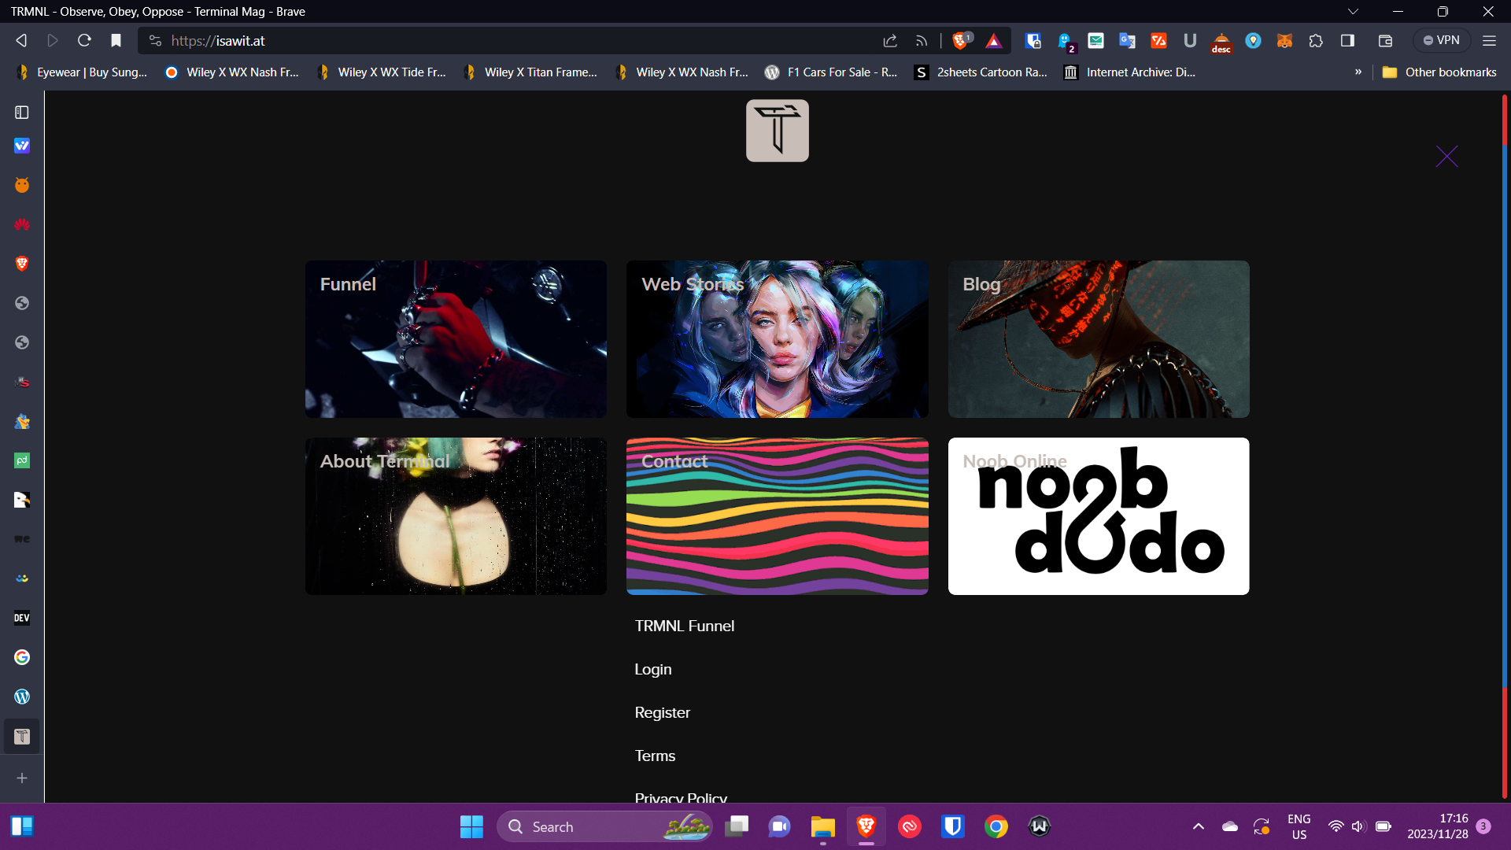1511x850 pixels.
Task: Close the menu overlay with purple X
Action: click(1446, 157)
